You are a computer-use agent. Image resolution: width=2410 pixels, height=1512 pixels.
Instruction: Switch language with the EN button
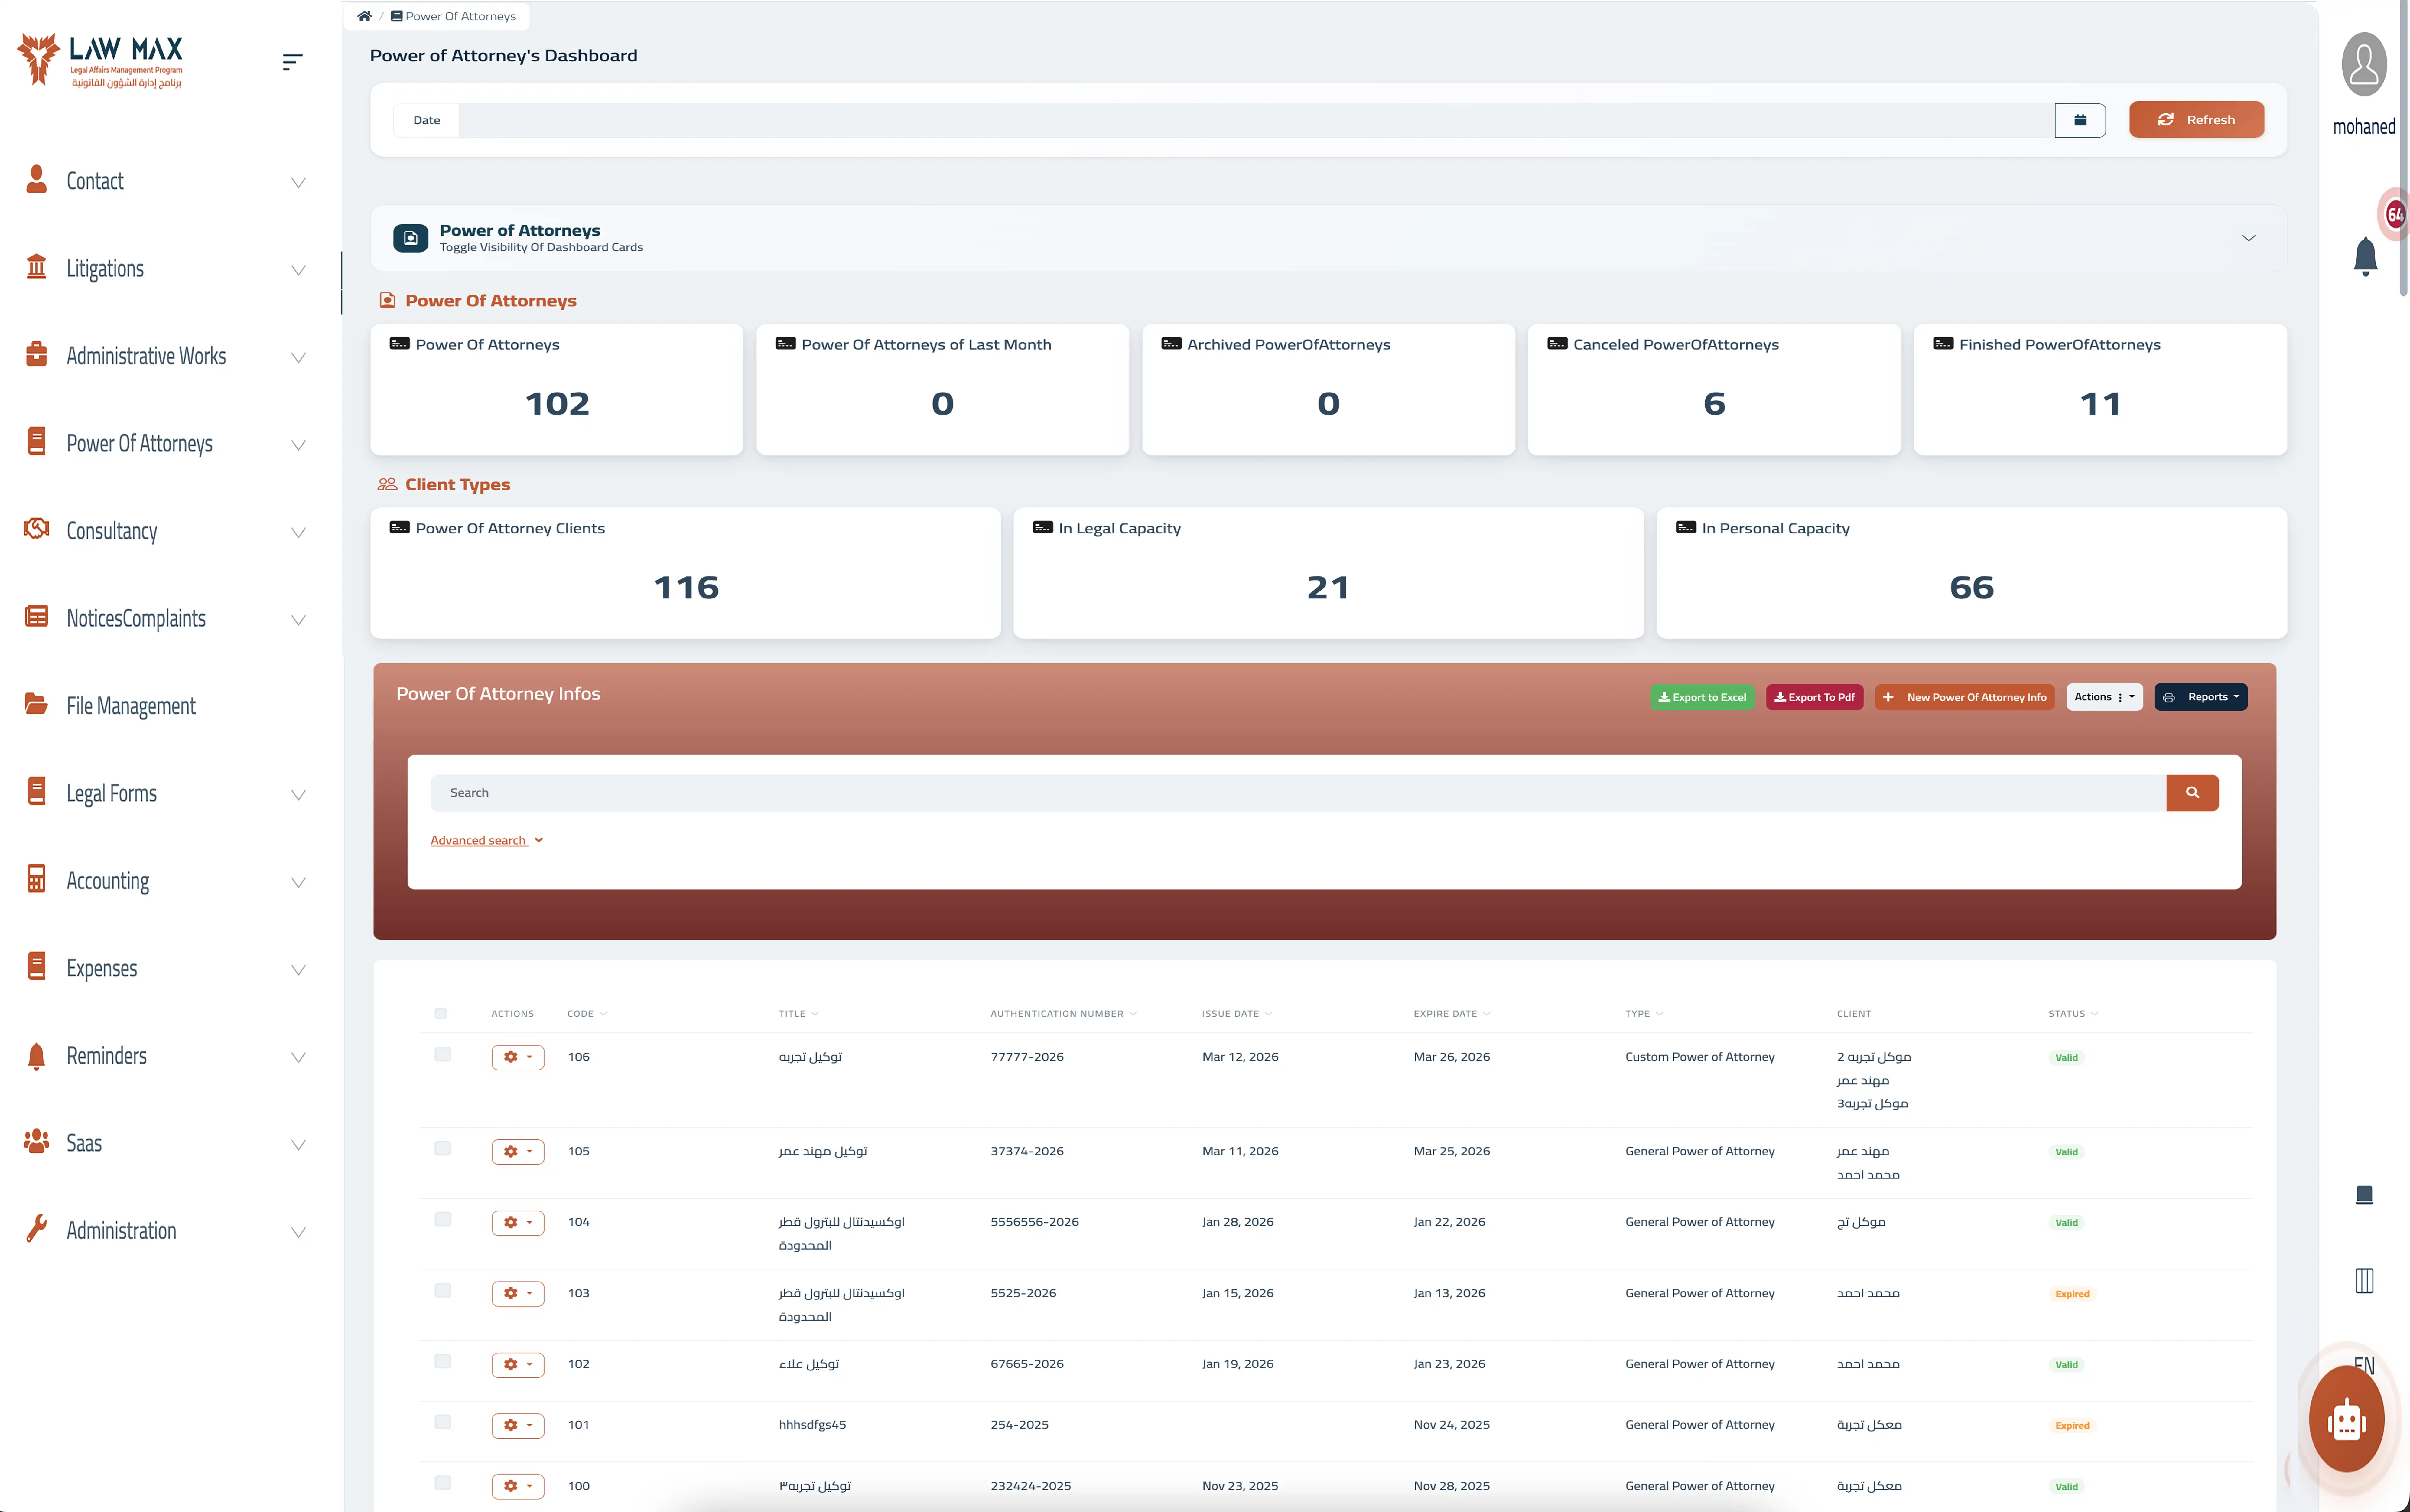coord(2364,1366)
